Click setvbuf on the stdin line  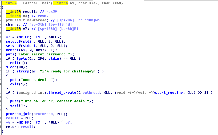pos(13,42)
